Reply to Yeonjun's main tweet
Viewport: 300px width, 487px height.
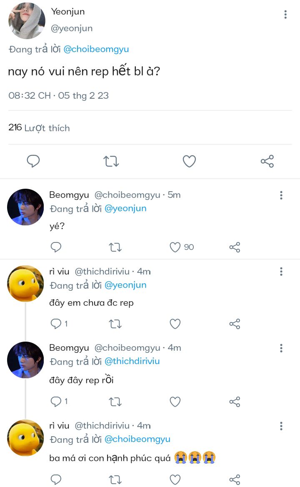click(33, 161)
